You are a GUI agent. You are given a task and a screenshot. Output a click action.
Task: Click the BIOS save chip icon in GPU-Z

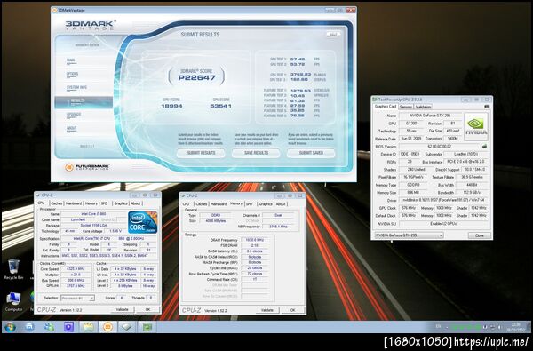click(484, 147)
